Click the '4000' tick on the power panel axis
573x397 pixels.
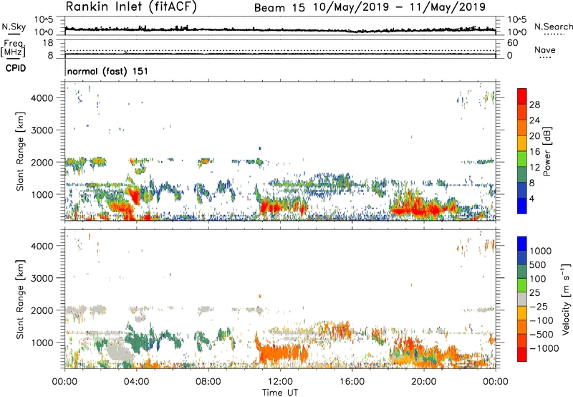coord(42,98)
